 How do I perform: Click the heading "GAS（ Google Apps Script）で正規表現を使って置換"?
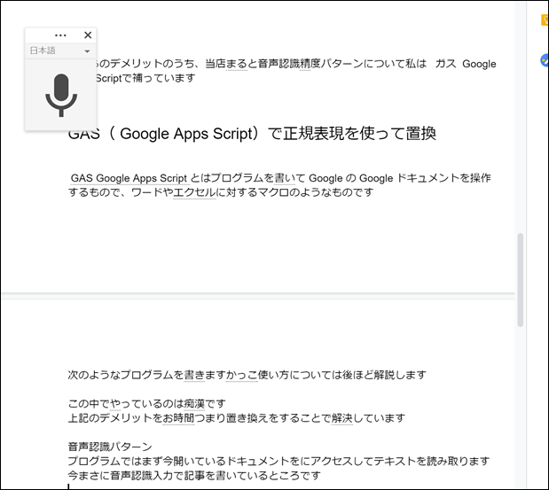click(x=252, y=134)
